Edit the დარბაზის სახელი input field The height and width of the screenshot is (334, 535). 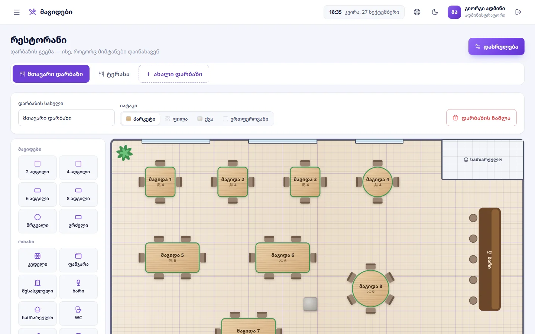click(x=67, y=118)
